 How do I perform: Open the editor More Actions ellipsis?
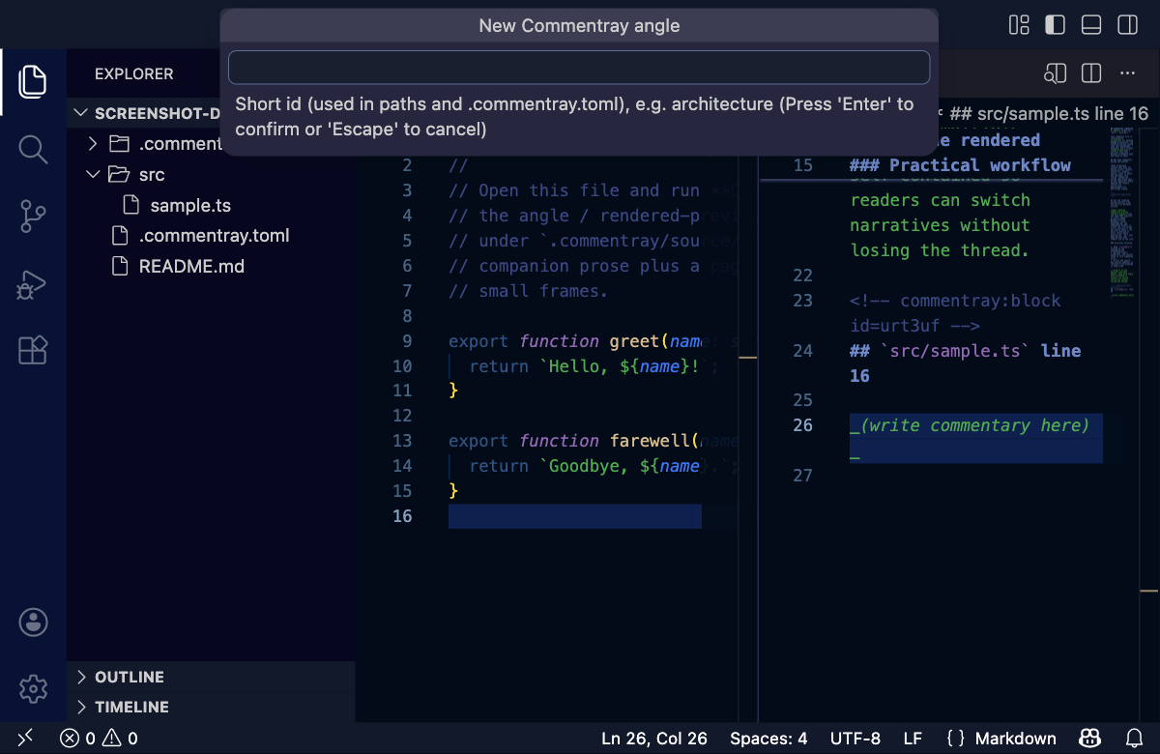click(1127, 73)
